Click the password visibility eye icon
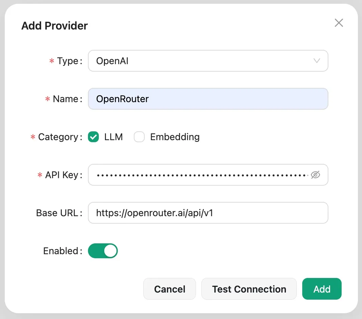The image size is (362, 319). (315, 175)
